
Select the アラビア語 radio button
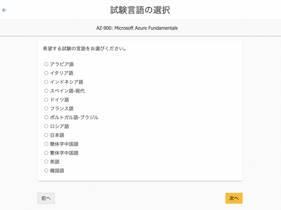point(46,64)
